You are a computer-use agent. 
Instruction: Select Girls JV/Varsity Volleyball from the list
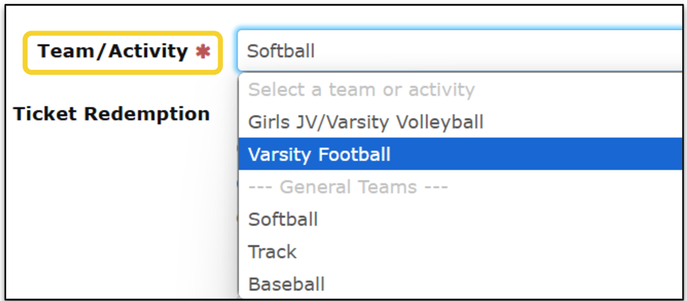click(366, 122)
